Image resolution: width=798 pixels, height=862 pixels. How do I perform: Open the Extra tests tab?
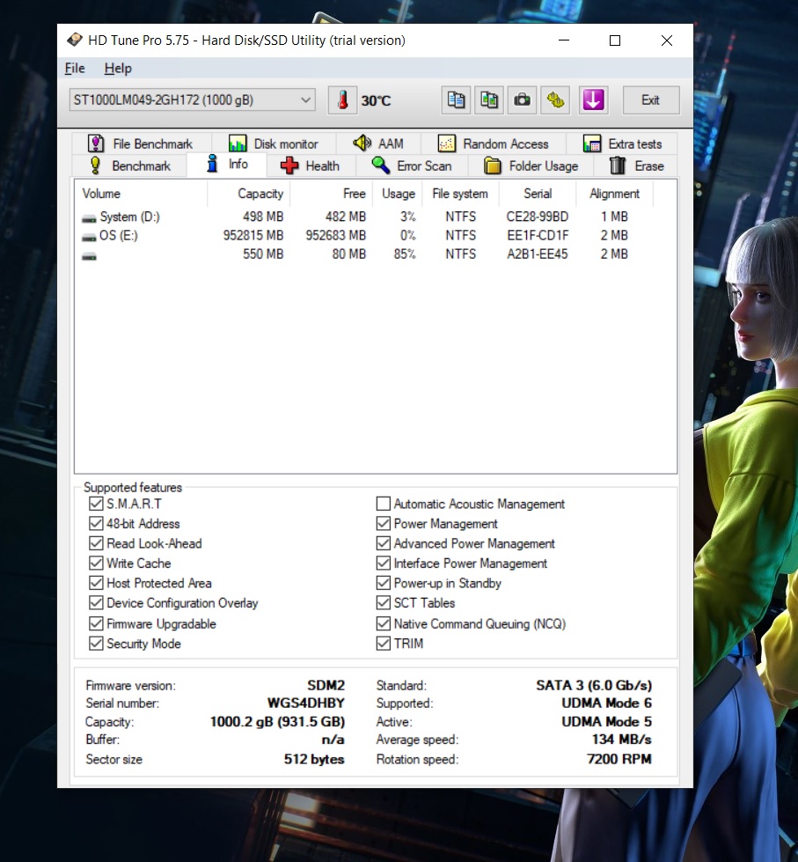click(622, 144)
